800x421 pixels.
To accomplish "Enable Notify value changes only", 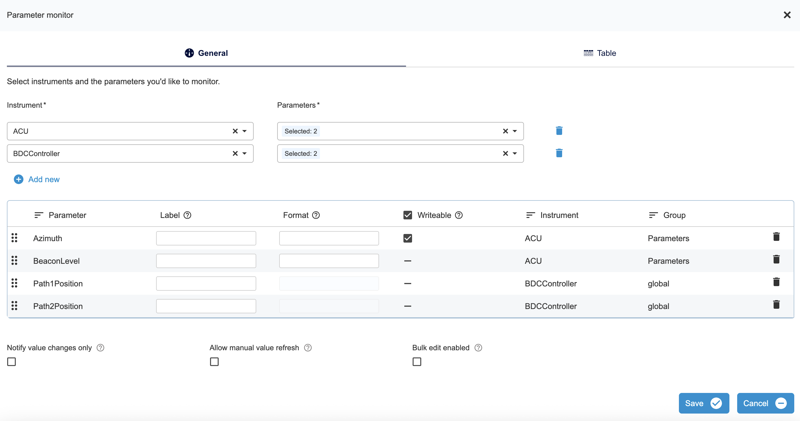I will [11, 361].
